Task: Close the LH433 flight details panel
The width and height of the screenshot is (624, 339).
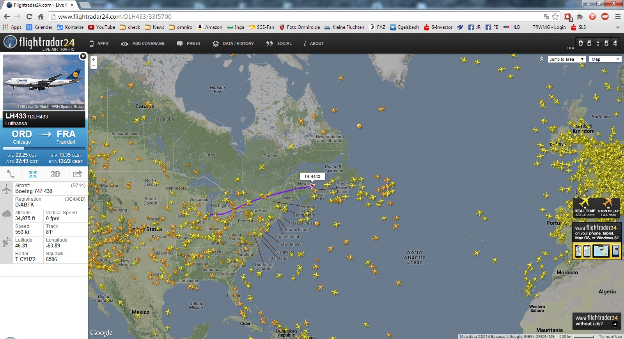Action: [x=83, y=56]
